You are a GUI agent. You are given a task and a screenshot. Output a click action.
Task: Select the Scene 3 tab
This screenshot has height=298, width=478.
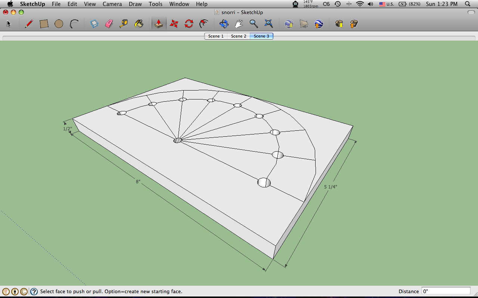click(261, 36)
